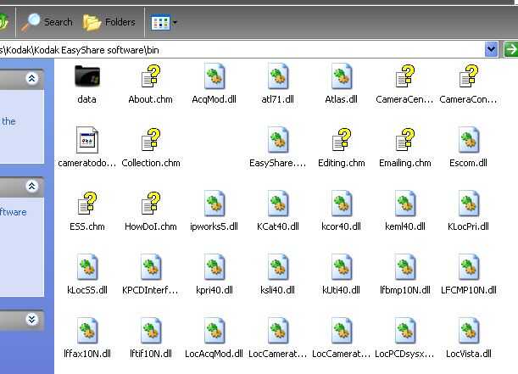This screenshot has width=518, height=374.
Task: Click the 'the' link in side pane
Action: coord(8,121)
